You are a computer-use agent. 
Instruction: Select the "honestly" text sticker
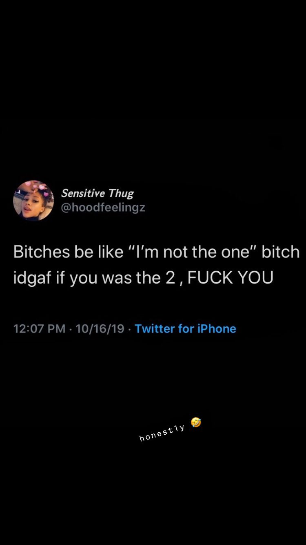coord(162,433)
